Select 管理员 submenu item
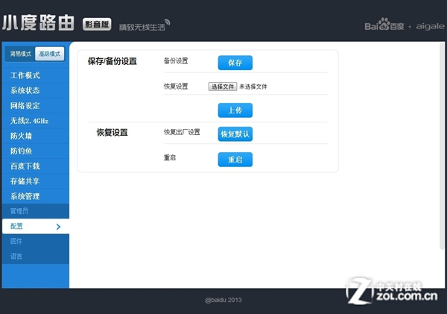Screen dimensions: 447x314 [35, 211]
